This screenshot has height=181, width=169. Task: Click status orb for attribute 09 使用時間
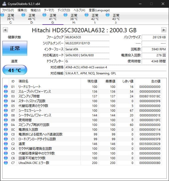6,120
